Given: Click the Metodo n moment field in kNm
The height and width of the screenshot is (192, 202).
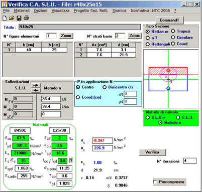Looking at the screenshot, I should pyautogui.click(x=51, y=106).
